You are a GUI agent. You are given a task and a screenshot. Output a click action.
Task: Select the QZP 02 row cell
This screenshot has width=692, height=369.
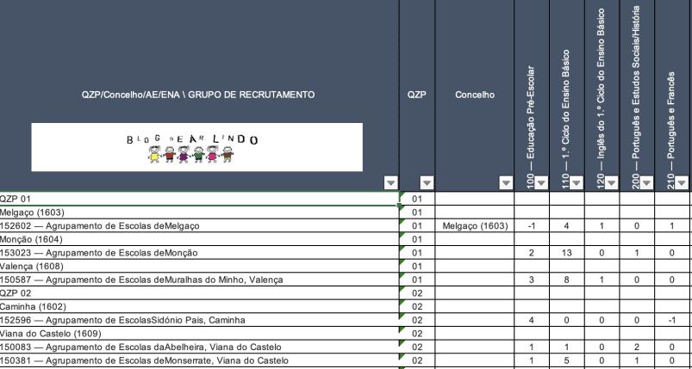[198, 292]
